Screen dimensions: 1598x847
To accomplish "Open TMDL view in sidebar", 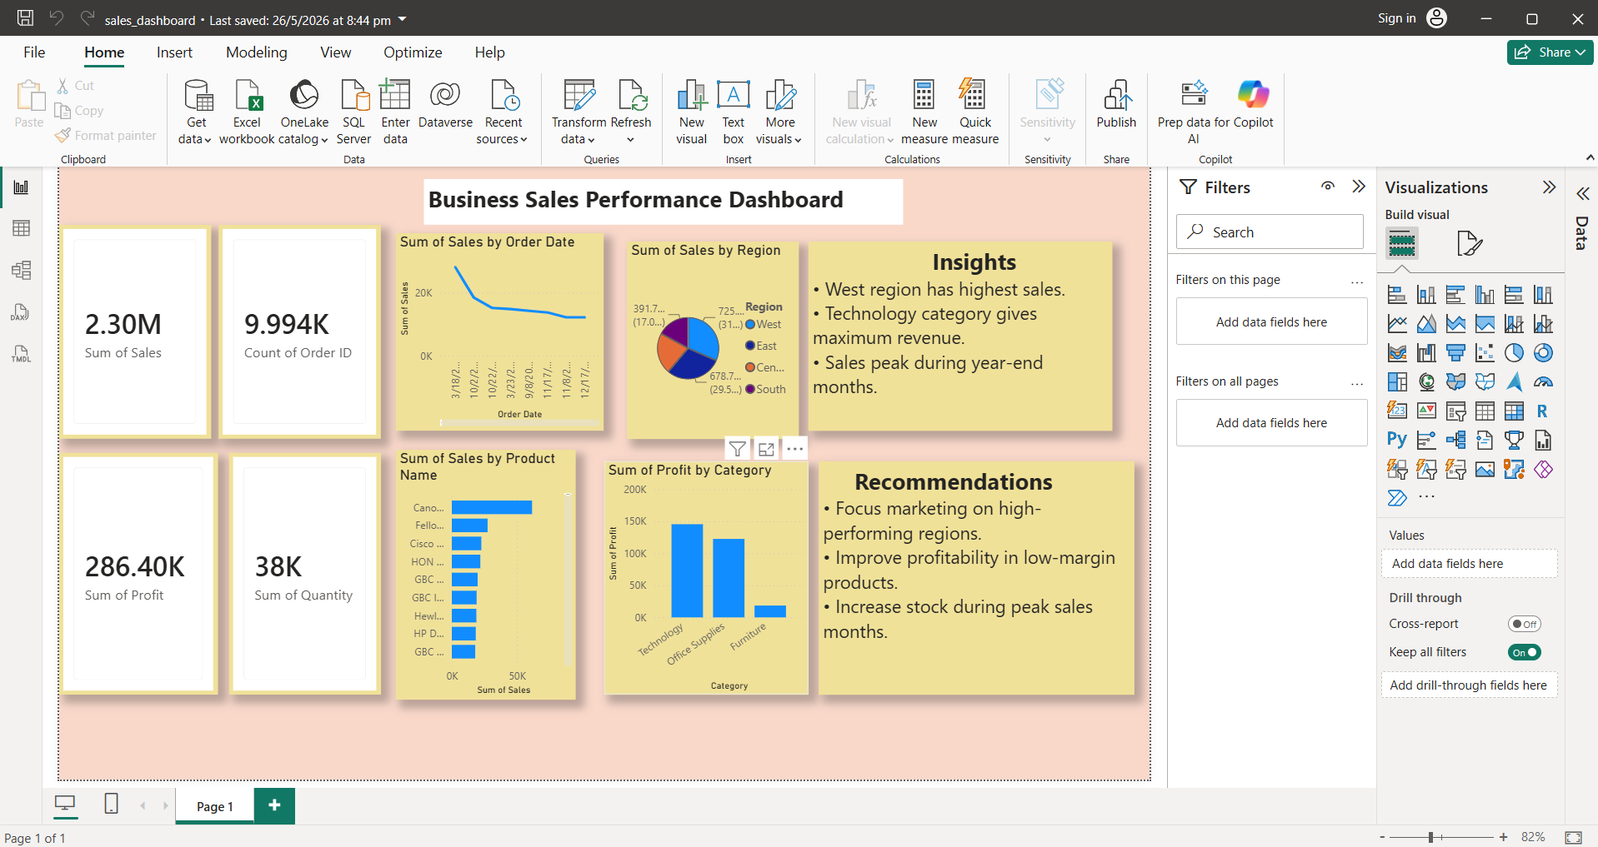I will point(22,354).
